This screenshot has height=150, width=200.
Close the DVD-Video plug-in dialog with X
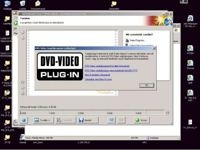(154, 48)
